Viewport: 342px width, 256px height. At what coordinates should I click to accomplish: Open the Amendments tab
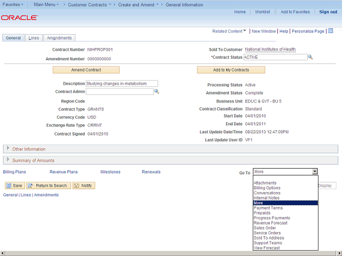[59, 38]
